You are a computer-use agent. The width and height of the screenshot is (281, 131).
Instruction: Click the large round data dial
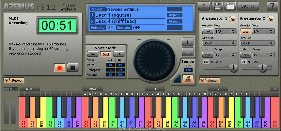154,60
